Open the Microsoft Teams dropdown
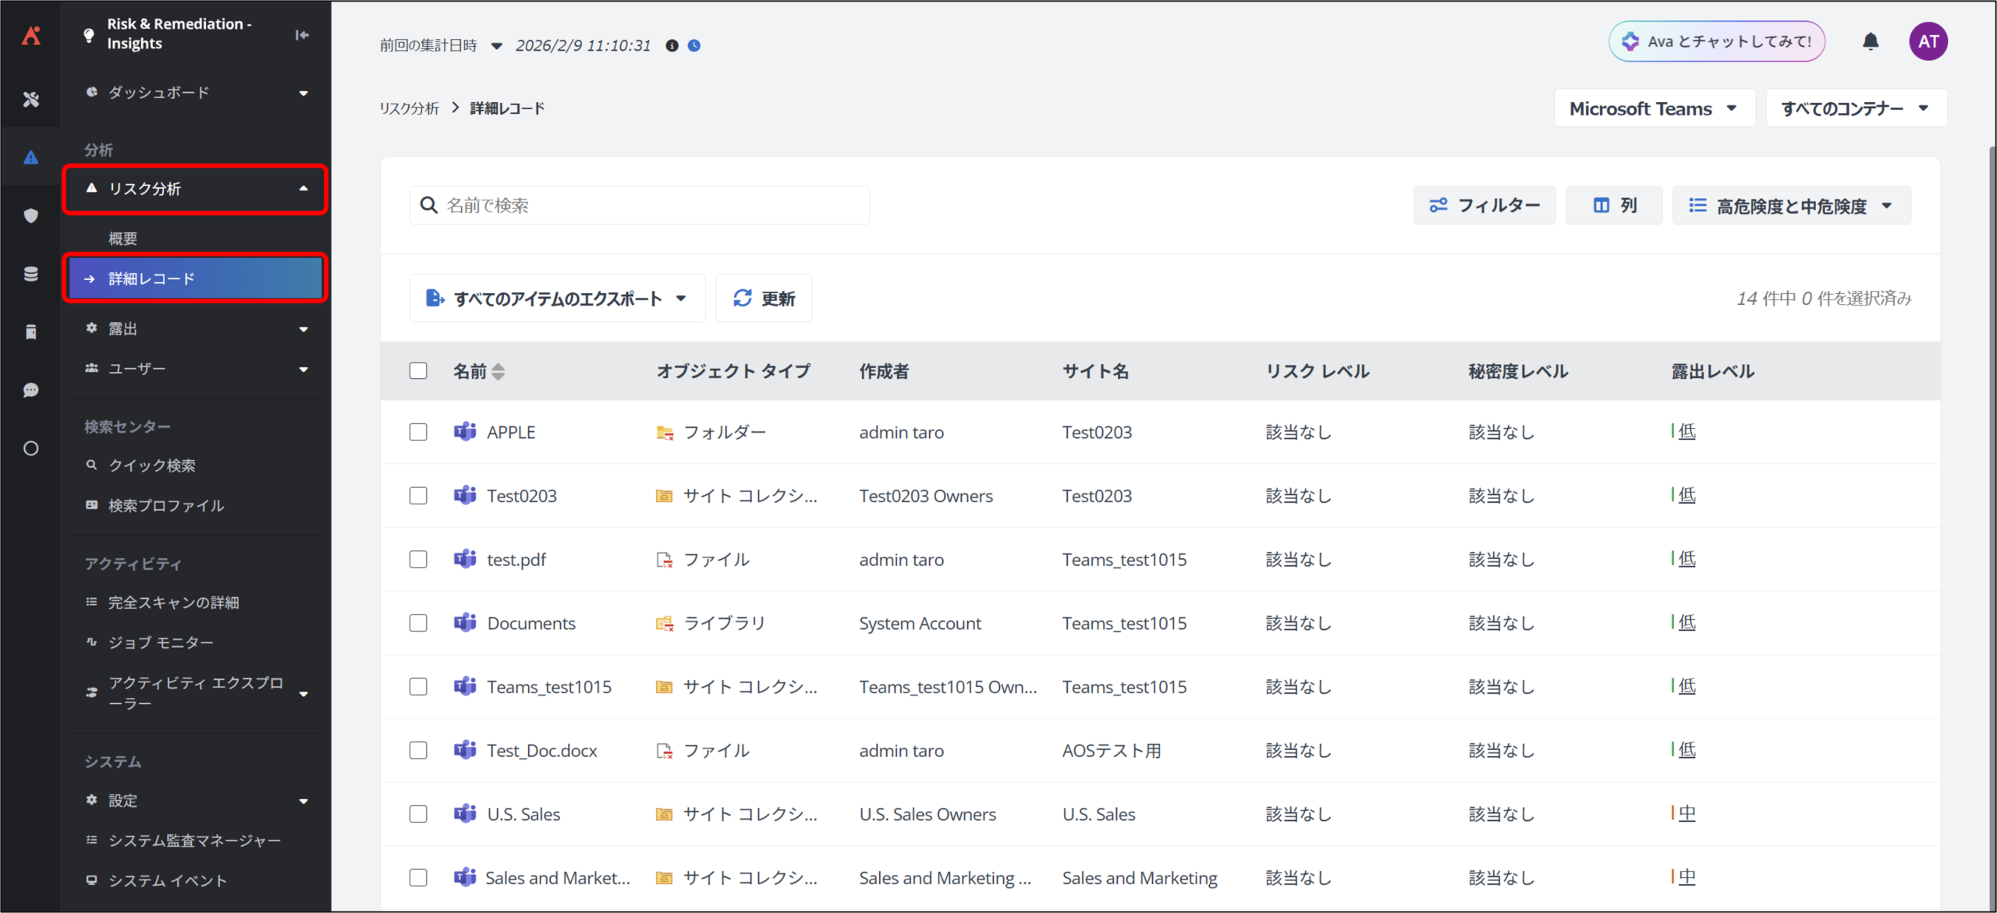 pos(1653,108)
